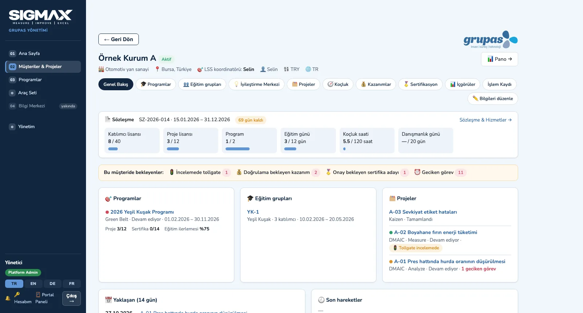Click the grupas company logo

tap(490, 39)
